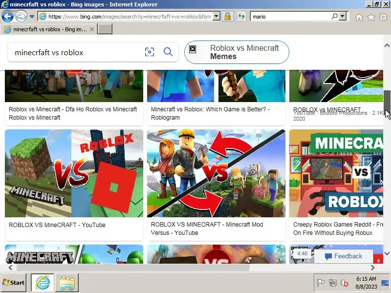Go back with the browser Back arrow

[7, 17]
